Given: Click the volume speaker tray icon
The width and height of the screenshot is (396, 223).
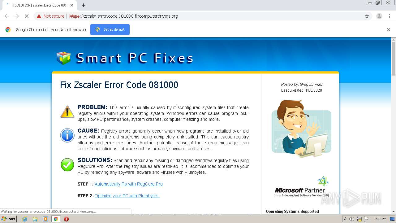Looking at the screenshot, I should click(x=352, y=219).
